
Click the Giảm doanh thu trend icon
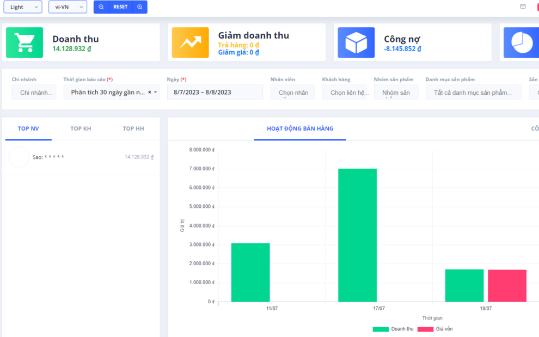(190, 42)
